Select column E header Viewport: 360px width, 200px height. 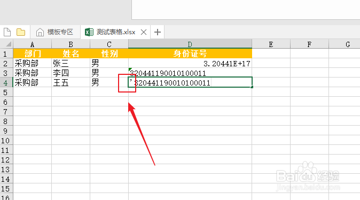271,44
